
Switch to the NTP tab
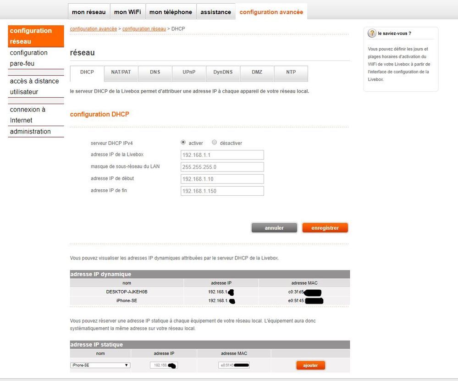pos(291,73)
